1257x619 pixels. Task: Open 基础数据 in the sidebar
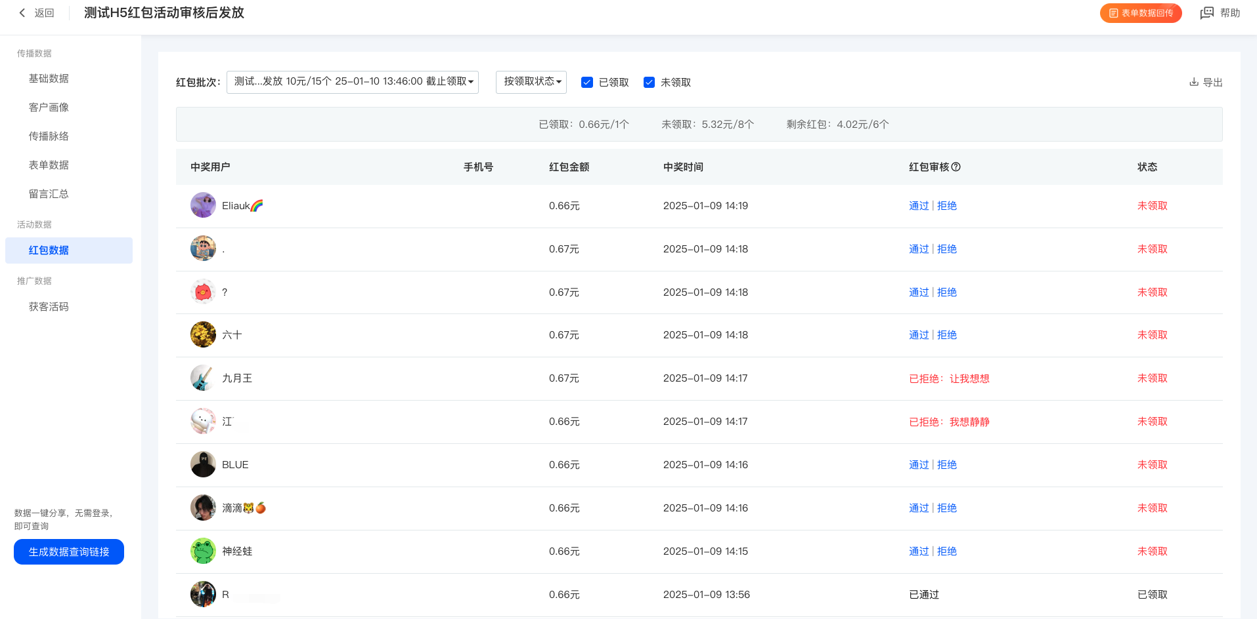(x=49, y=78)
